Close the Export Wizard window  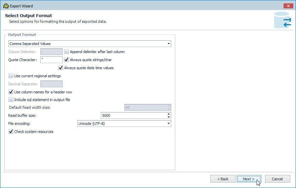point(288,6)
